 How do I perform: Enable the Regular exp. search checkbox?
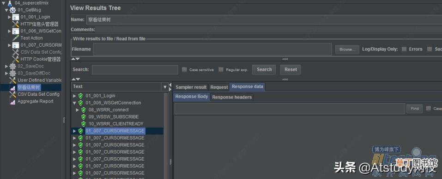pyautogui.click(x=221, y=69)
